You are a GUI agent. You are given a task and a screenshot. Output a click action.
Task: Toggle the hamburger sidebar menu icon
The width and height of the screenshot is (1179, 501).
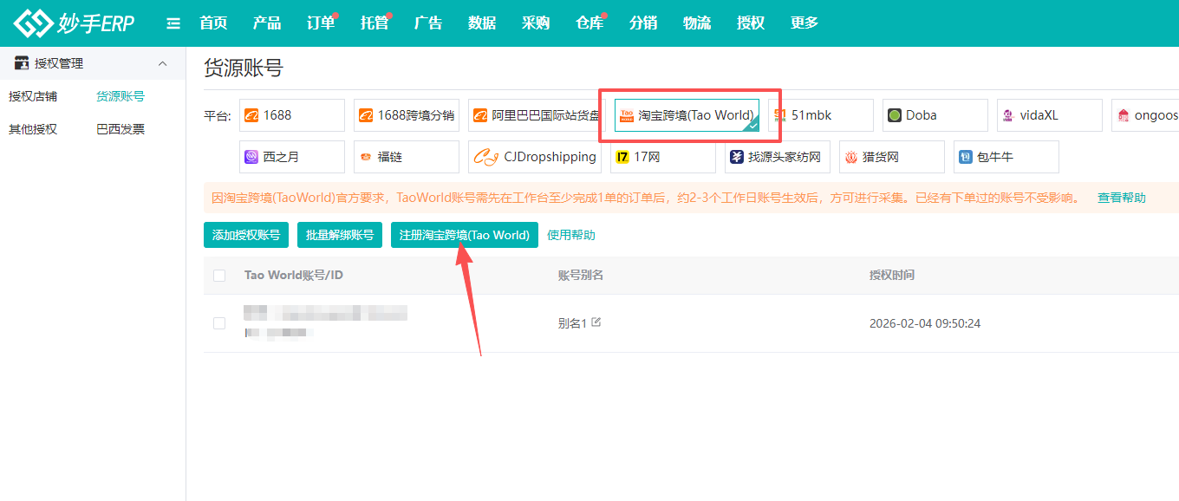point(173,23)
